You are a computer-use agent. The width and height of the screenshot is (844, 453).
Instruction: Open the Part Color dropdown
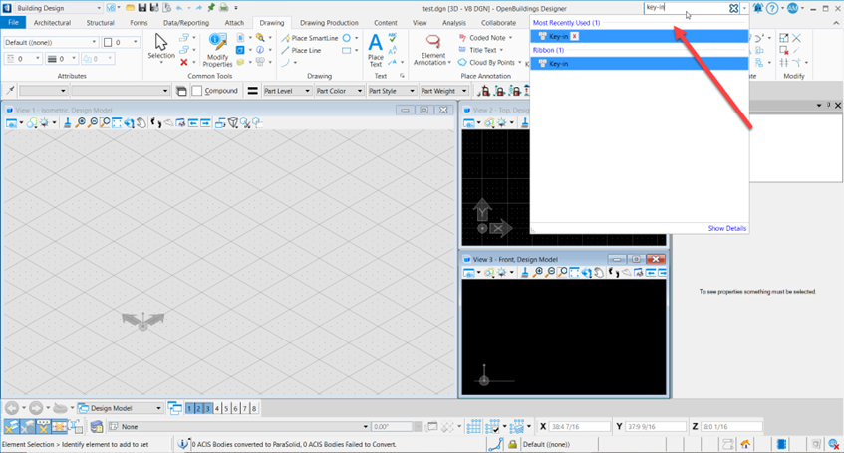point(339,91)
